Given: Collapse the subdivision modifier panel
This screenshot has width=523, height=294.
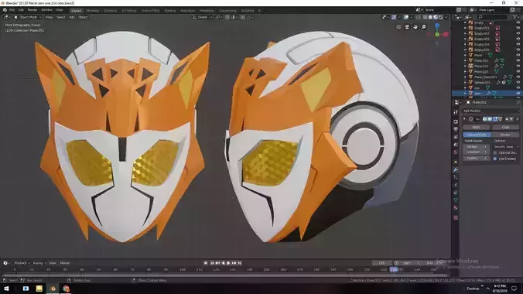Looking at the screenshot, I should coord(464,119).
